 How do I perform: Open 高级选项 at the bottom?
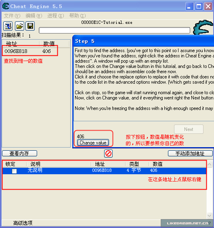pos(23,223)
